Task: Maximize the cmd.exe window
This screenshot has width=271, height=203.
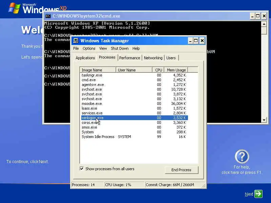Action: pos(258,16)
